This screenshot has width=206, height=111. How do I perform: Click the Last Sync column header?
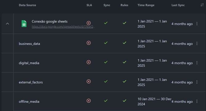178,5
